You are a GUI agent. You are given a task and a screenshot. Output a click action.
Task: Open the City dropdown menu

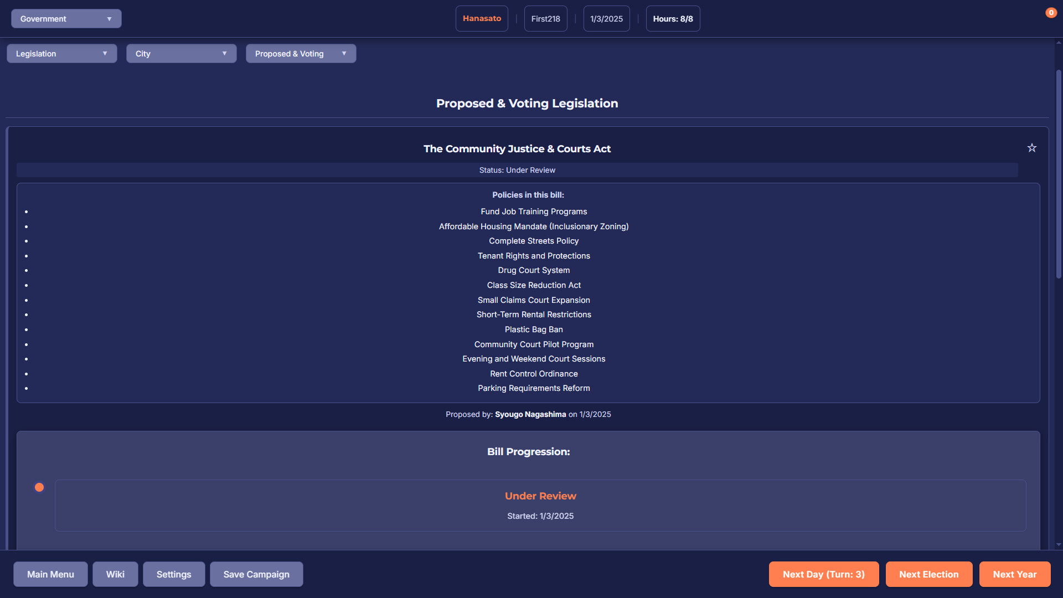(181, 53)
